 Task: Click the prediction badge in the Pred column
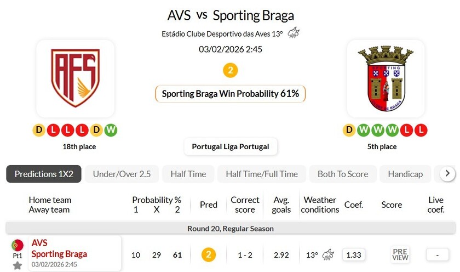[x=209, y=254]
